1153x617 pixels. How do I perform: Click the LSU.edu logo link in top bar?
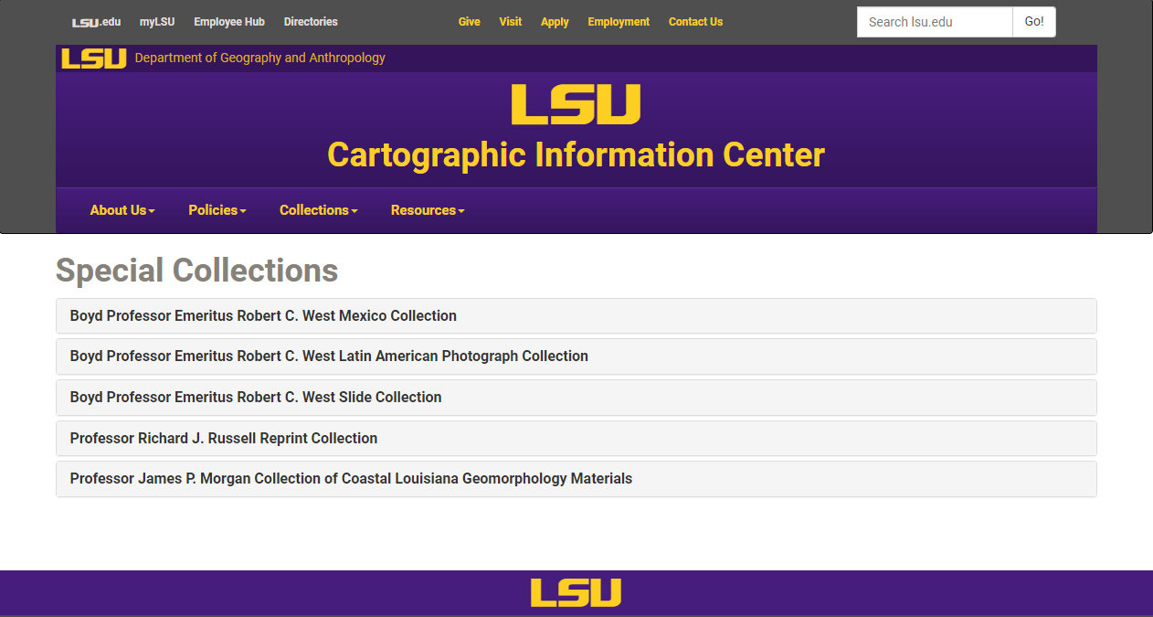96,22
